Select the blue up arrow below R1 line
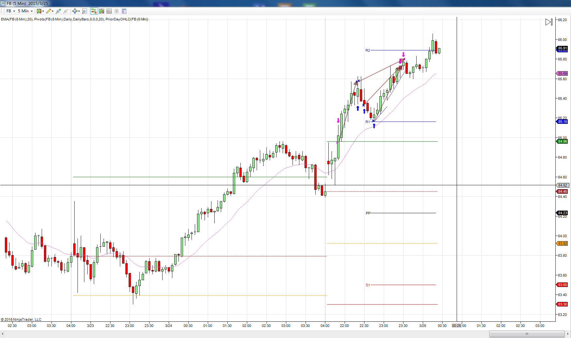 374,126
